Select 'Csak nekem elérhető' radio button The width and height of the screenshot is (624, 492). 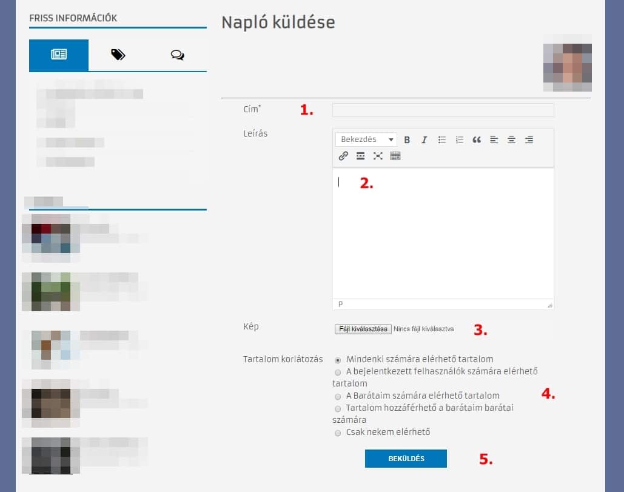338,433
